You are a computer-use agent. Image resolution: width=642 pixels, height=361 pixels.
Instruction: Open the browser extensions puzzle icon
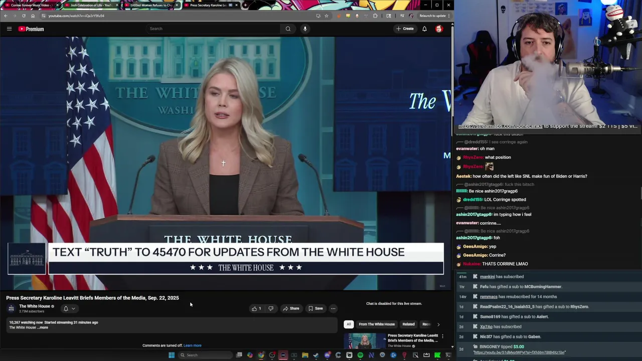point(375,16)
